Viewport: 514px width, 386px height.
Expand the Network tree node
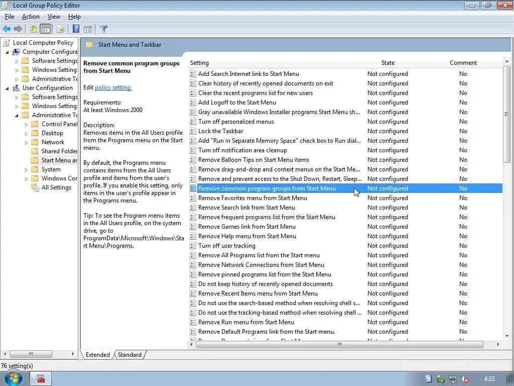click(x=26, y=142)
